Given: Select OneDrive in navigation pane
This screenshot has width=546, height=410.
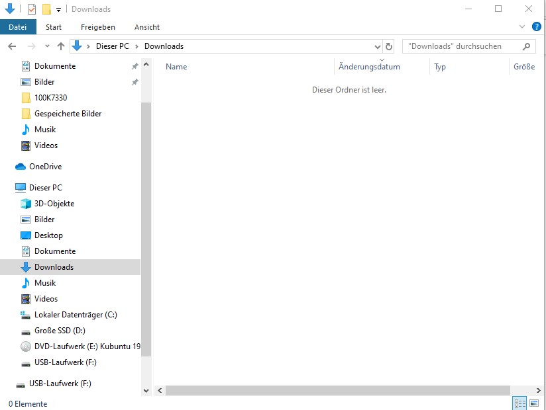Looking at the screenshot, I should click(x=45, y=167).
